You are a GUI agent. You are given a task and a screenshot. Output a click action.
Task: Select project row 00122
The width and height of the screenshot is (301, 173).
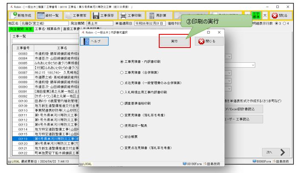pyautogui.click(x=46, y=153)
